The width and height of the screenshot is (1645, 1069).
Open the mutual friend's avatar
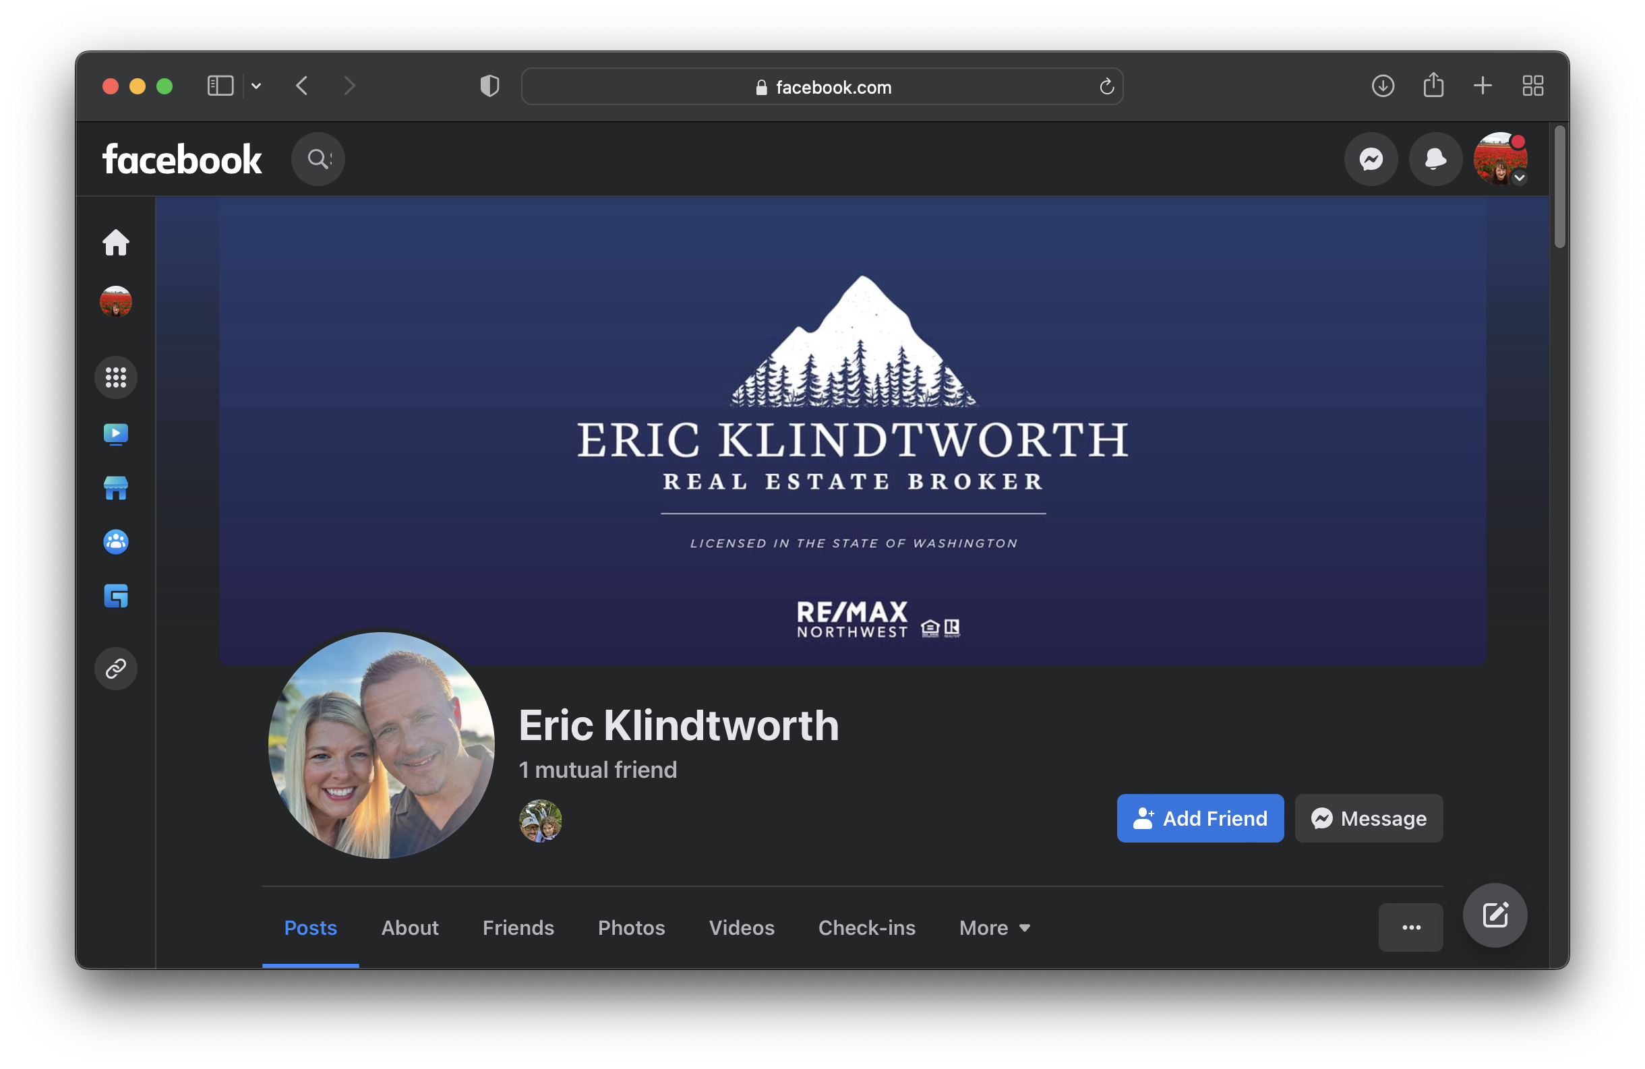pyautogui.click(x=540, y=820)
